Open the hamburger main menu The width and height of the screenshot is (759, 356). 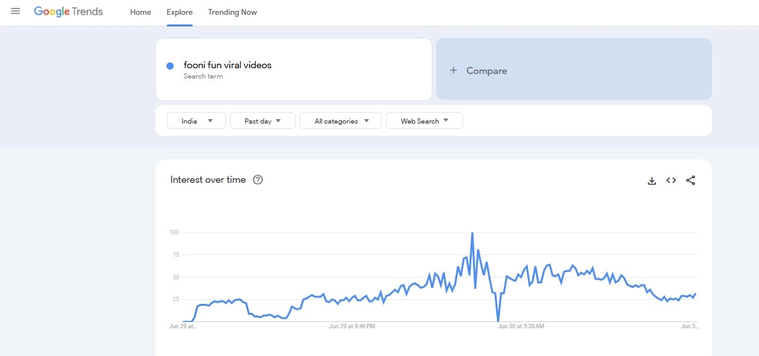click(15, 12)
